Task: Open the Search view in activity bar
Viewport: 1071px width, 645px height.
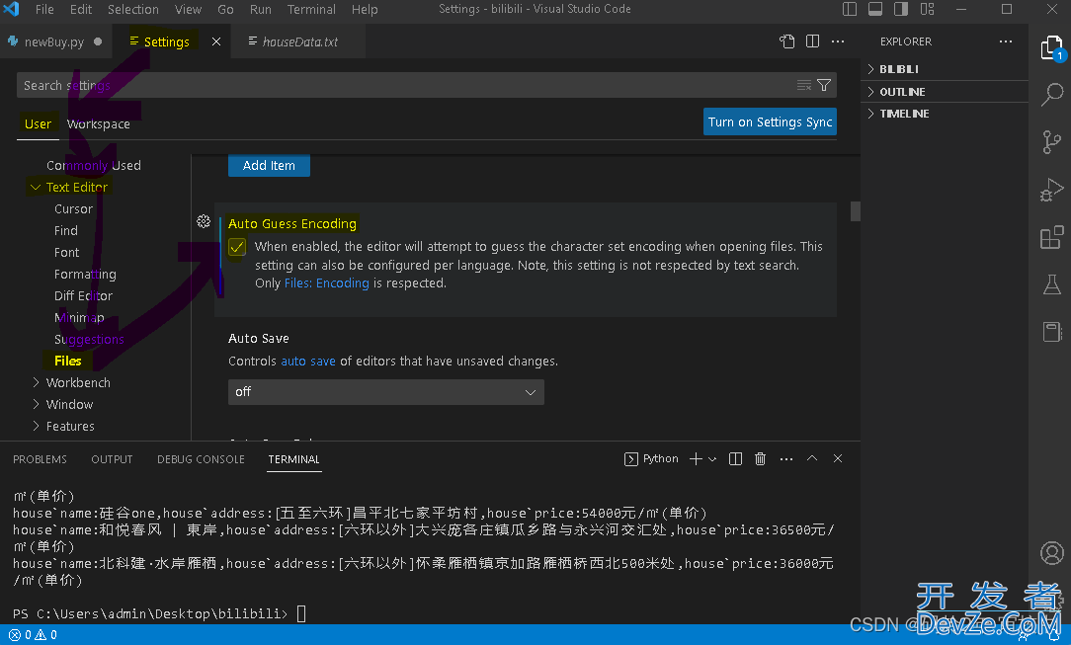Action: (1052, 94)
